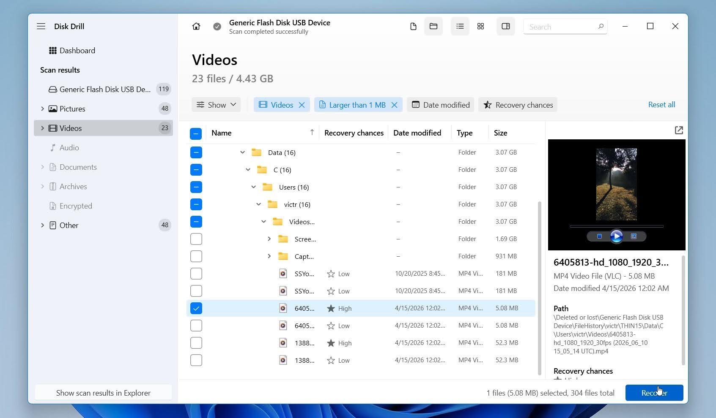716x418 pixels.
Task: Toggle the select-all checkbox in header
Action: 196,134
